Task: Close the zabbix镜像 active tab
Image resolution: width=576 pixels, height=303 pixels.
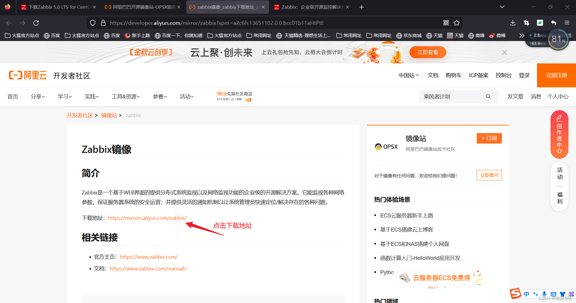Action: point(263,7)
